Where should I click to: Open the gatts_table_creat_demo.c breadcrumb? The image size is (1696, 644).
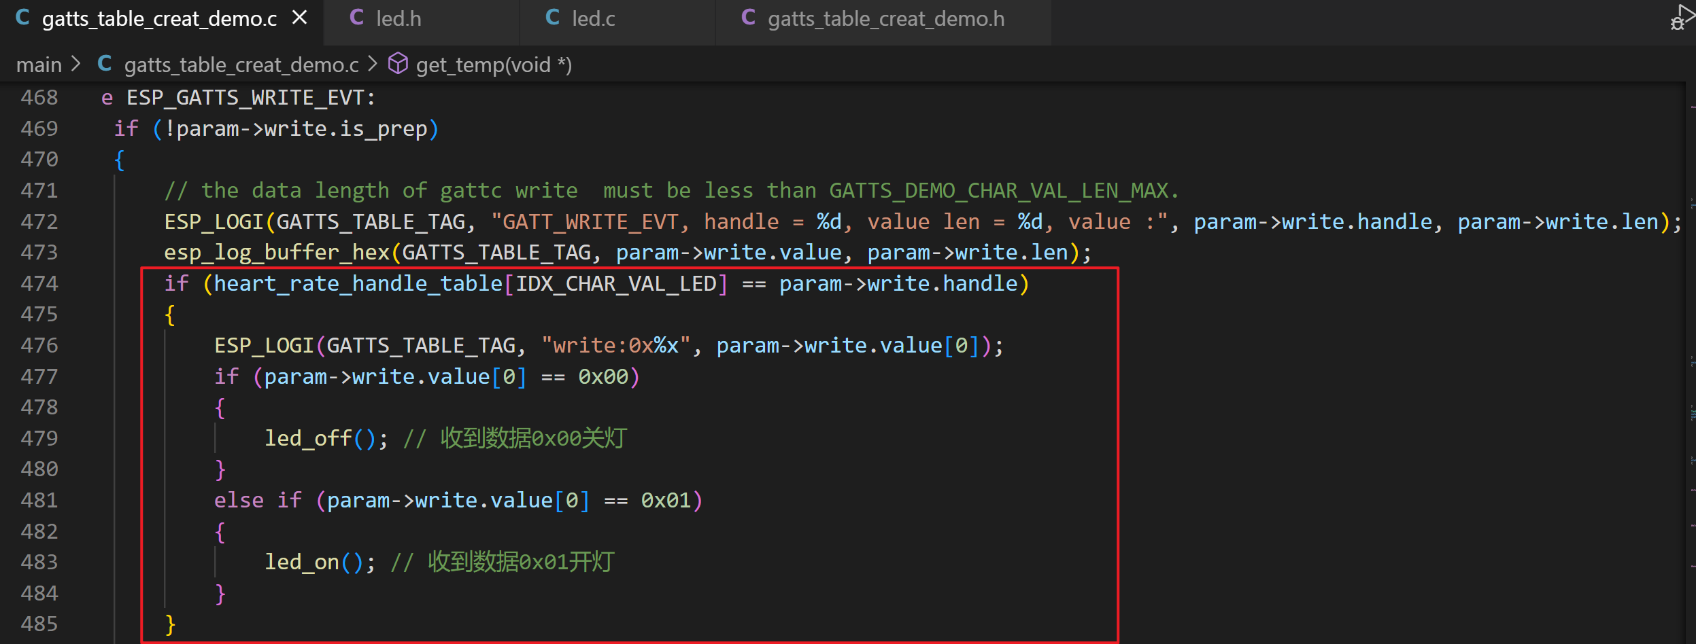(241, 65)
